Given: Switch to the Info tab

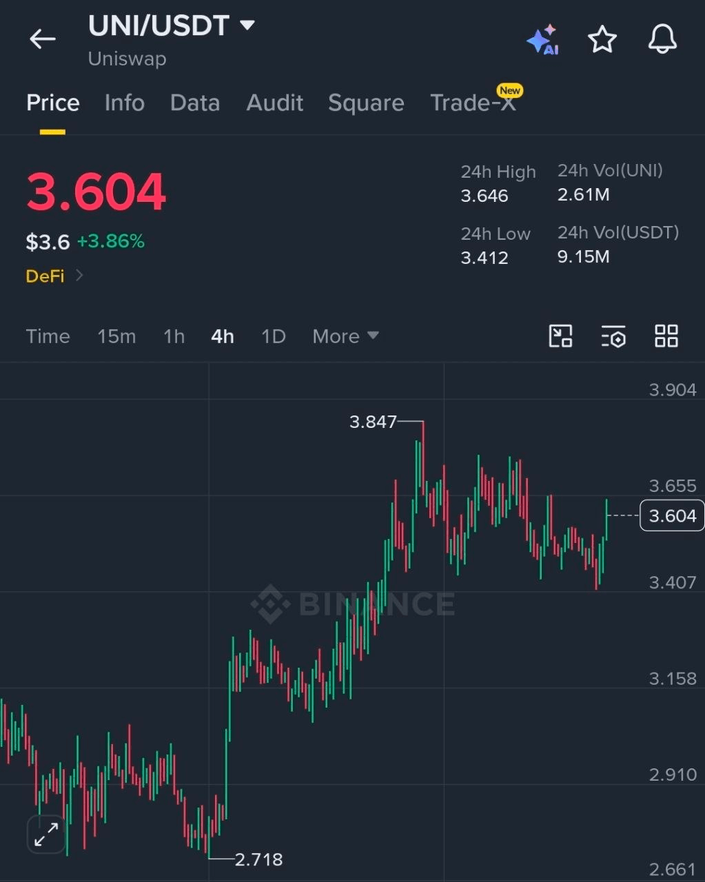Looking at the screenshot, I should click(x=125, y=103).
